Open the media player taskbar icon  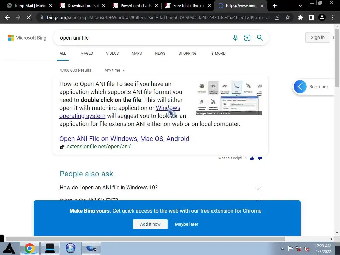[x=70, y=248]
